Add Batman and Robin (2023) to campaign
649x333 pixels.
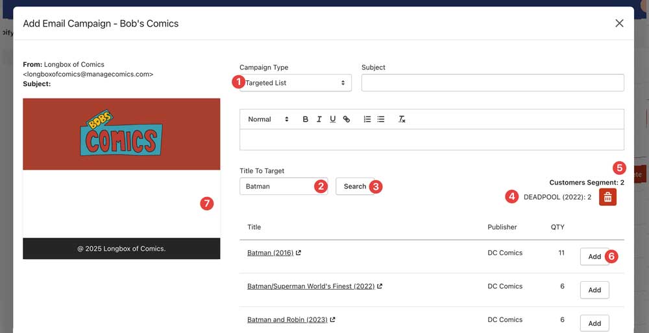(594, 323)
